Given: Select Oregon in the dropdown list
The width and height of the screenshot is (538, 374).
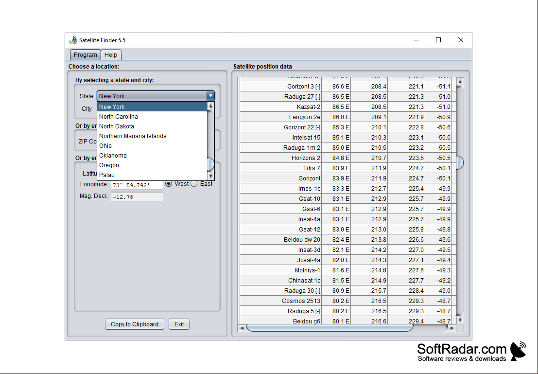Looking at the screenshot, I should coord(152,165).
